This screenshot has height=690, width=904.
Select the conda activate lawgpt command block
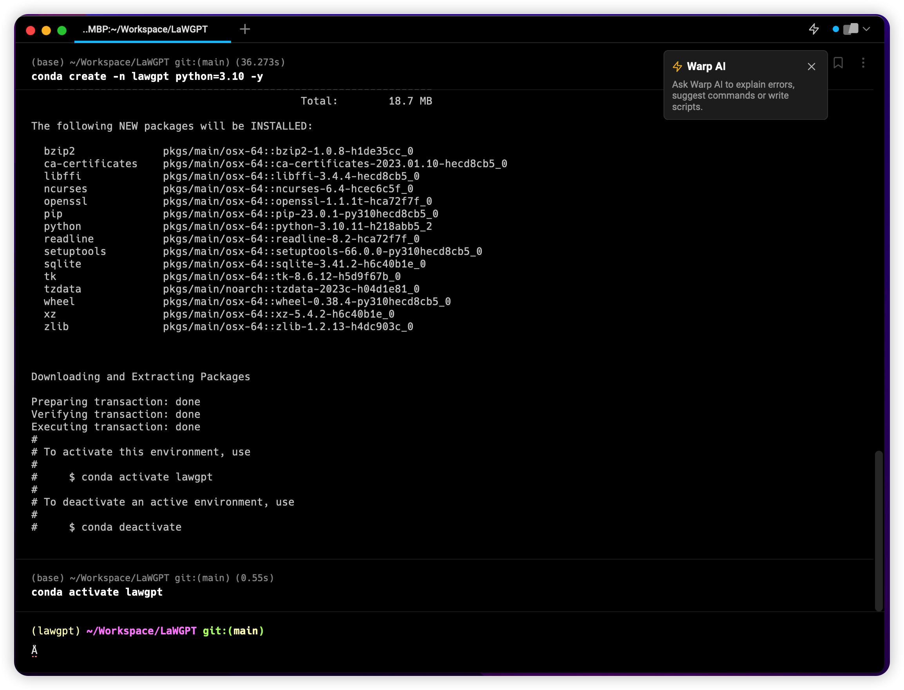coord(97,592)
